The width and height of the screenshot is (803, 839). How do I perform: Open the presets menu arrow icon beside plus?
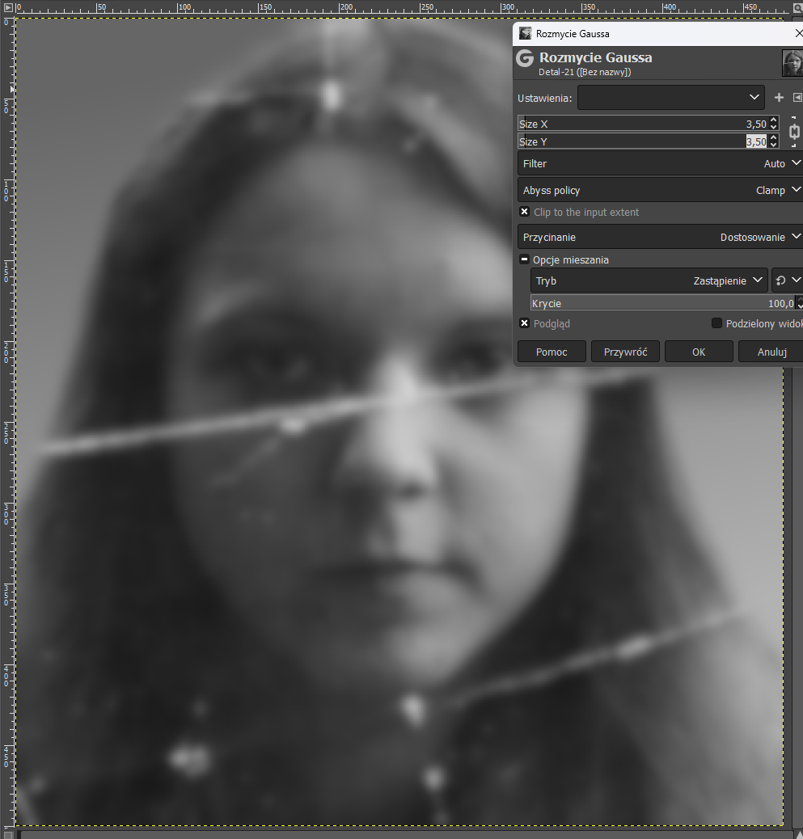(797, 97)
